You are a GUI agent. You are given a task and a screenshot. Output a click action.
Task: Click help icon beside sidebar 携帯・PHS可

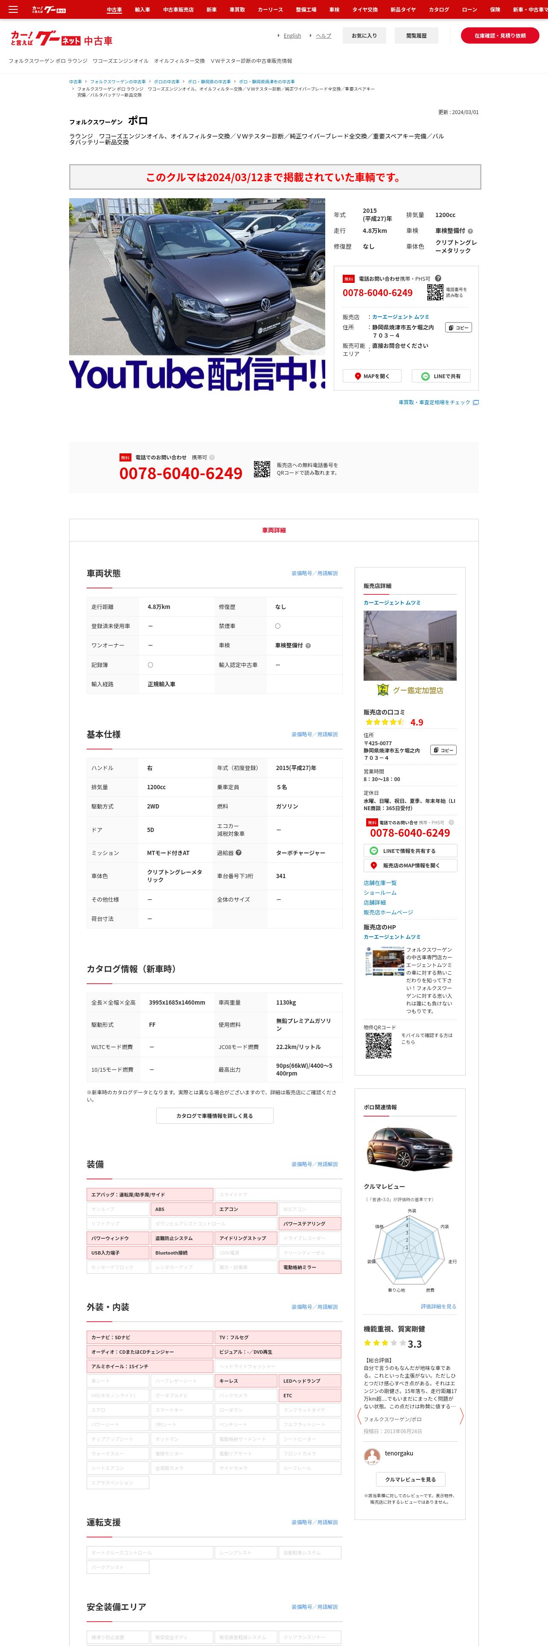(x=451, y=823)
